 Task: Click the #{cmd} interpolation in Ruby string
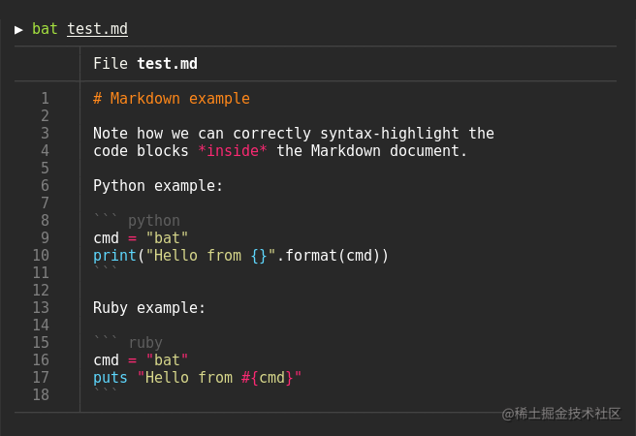tap(267, 378)
